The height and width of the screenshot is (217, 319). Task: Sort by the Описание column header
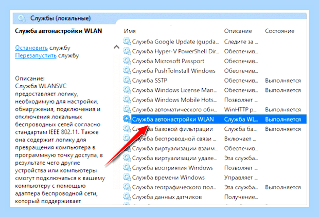pos(238,31)
